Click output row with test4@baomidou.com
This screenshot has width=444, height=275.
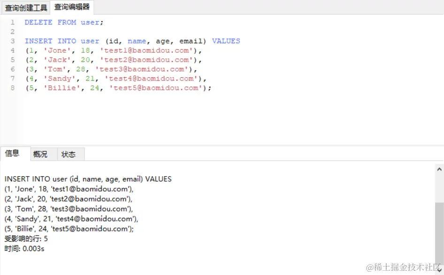click(71, 219)
